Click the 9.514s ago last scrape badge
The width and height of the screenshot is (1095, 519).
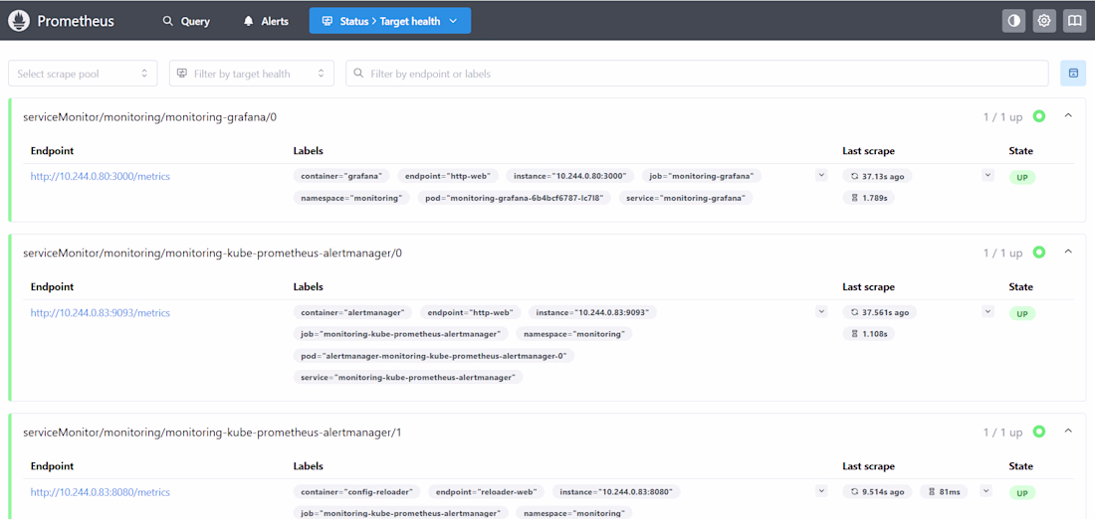(877, 492)
